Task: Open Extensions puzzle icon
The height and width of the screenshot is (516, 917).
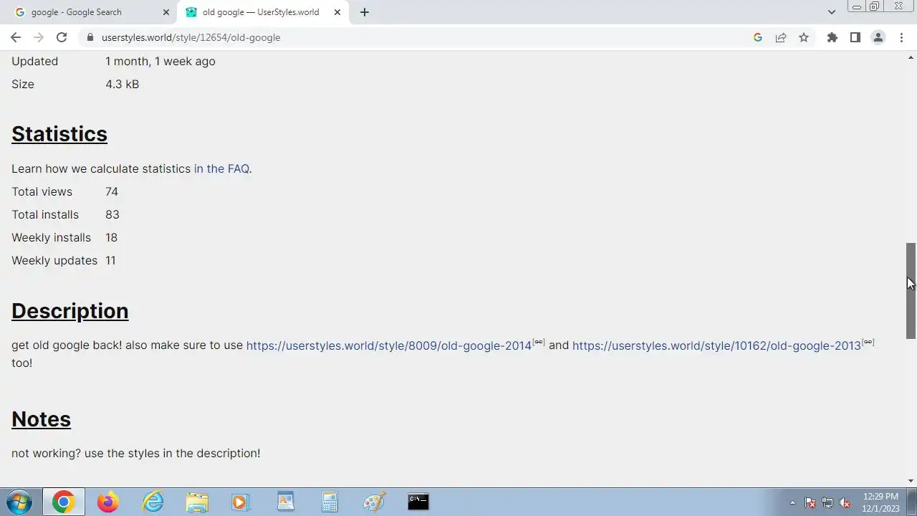Action: [832, 37]
